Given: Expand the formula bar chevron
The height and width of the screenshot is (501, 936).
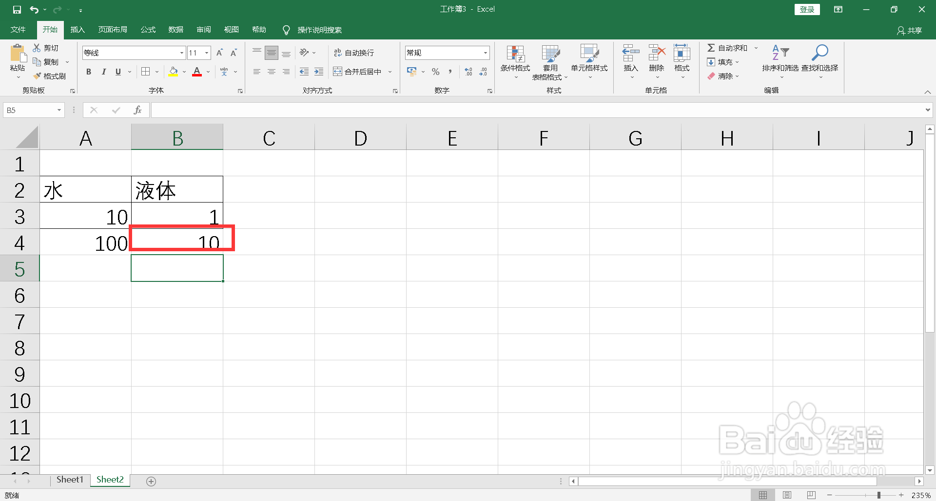Looking at the screenshot, I should 928,110.
